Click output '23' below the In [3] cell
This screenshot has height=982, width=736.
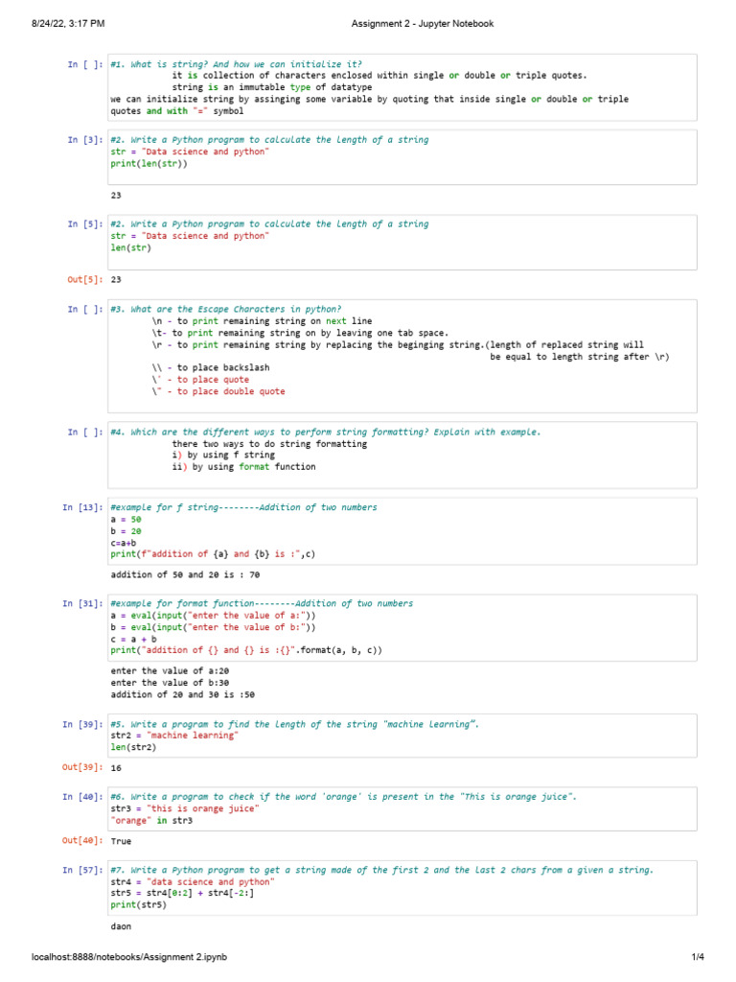point(116,196)
